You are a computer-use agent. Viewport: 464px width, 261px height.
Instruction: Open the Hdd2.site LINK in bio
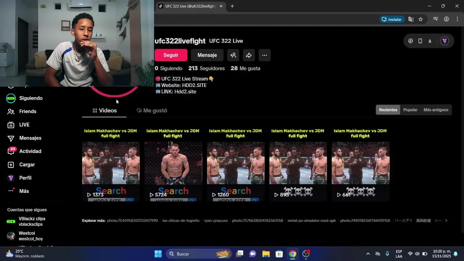coord(185,92)
